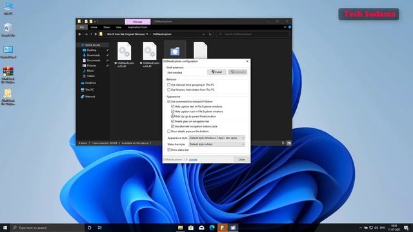Click the search OldNewExplorer field

[x=253, y=34]
